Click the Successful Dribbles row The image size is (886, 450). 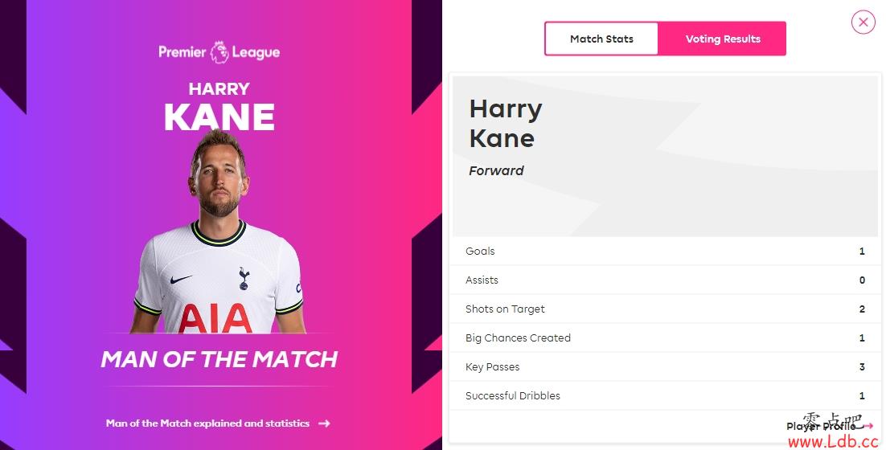(665, 395)
